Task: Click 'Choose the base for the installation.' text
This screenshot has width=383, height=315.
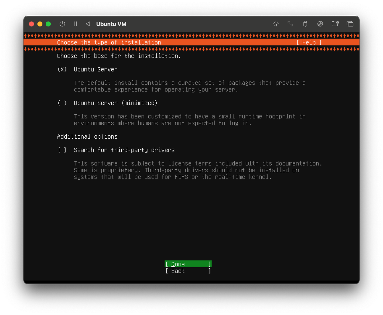Action: click(x=119, y=56)
